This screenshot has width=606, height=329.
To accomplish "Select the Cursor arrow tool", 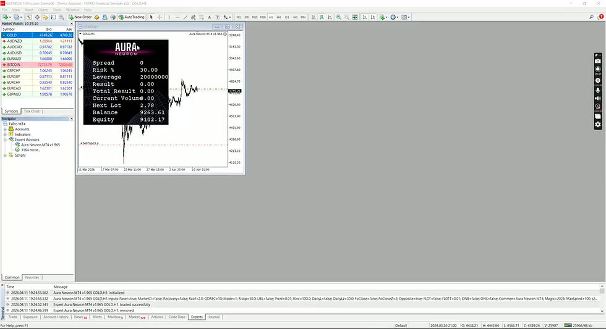I will 151,17.
